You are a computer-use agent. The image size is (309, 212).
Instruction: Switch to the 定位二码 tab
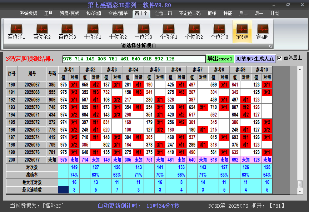point(163,14)
